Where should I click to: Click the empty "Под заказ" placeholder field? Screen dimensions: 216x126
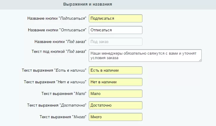coord(115,42)
